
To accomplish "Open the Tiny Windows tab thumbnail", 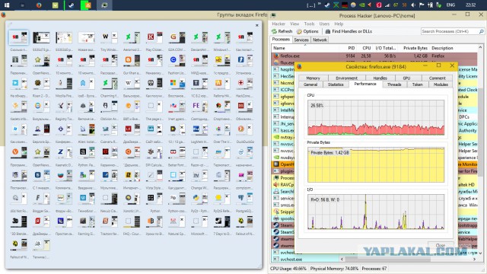I will coord(110,38).
